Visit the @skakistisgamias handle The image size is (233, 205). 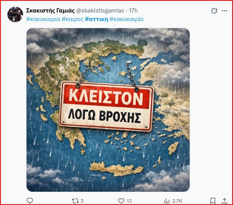coord(100,11)
